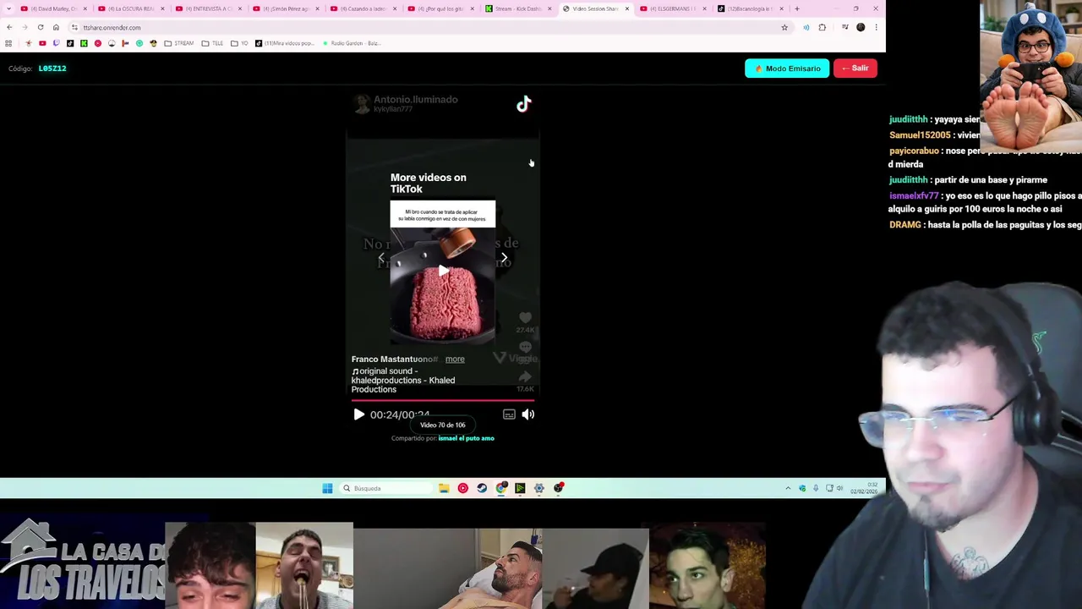Open 'Mira videos pop' TikTok bookmark
This screenshot has width=1082, height=609.
coord(284,43)
